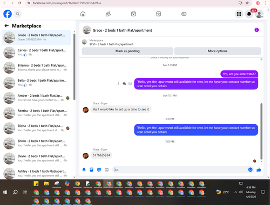Open the Friends icon in top navigation
This screenshot has width=270, height=205.
[108, 14]
